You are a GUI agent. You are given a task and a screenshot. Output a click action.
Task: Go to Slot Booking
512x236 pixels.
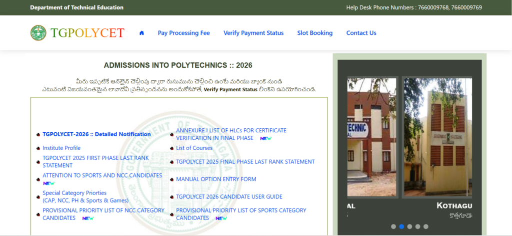point(315,33)
